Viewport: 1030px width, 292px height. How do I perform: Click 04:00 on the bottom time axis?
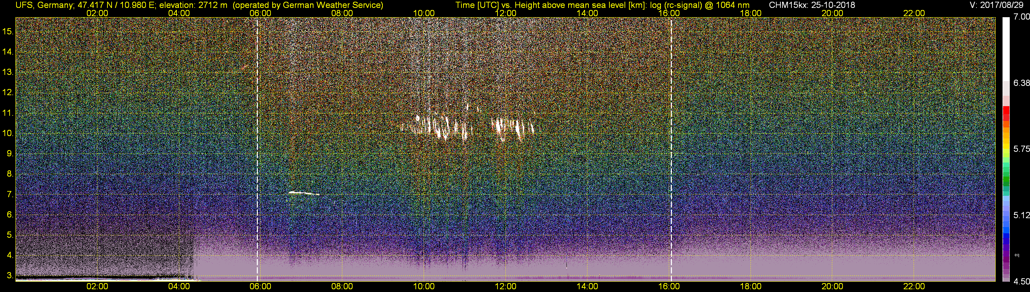pyautogui.click(x=179, y=287)
